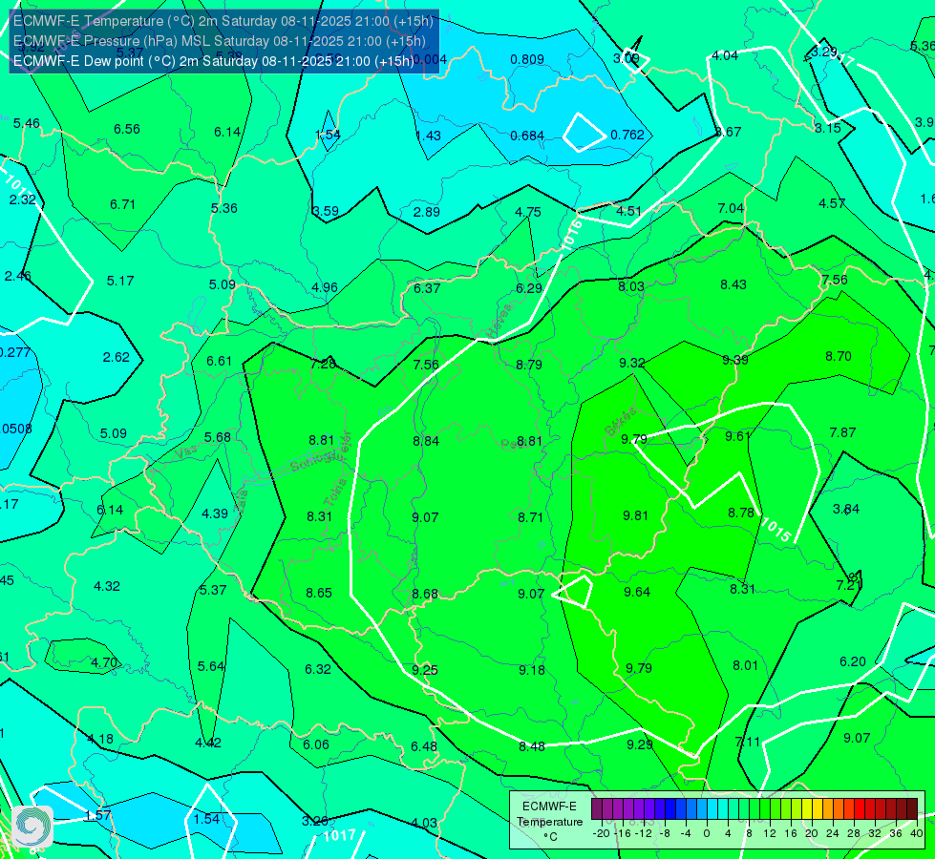935x859 pixels.
Task: Click the 7.11 temperature value
Action: click(747, 743)
